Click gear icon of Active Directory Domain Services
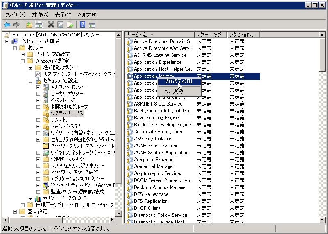Screen dimensions: 328x234 [x=130, y=41]
